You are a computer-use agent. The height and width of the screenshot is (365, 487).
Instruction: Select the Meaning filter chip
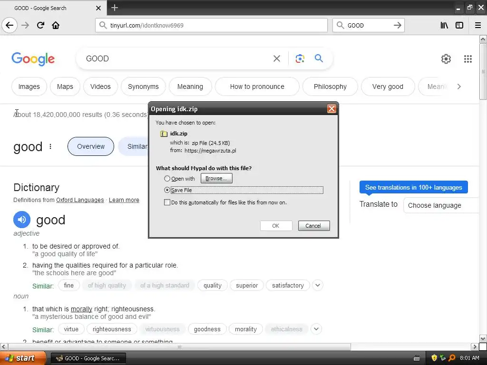[190, 86]
